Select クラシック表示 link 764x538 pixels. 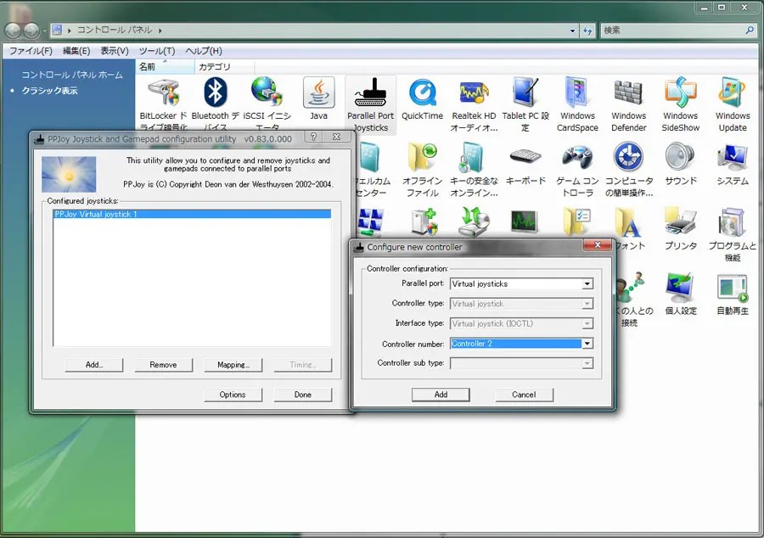(49, 91)
